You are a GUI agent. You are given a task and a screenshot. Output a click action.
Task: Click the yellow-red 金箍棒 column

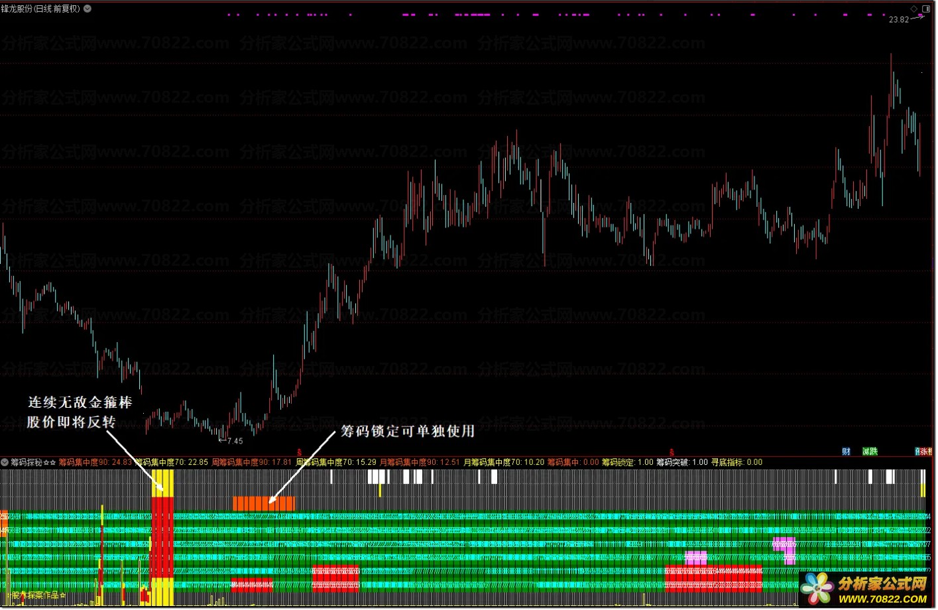click(x=162, y=537)
